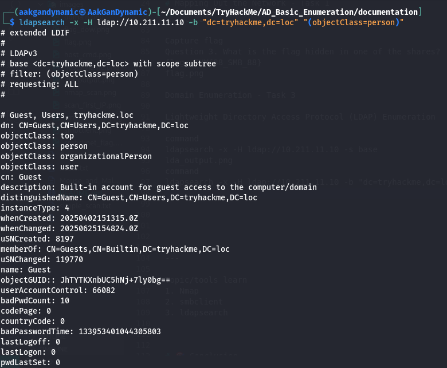This screenshot has width=447, height=368.
Task: Click the dn: CN=Guest line
Action: (94, 125)
